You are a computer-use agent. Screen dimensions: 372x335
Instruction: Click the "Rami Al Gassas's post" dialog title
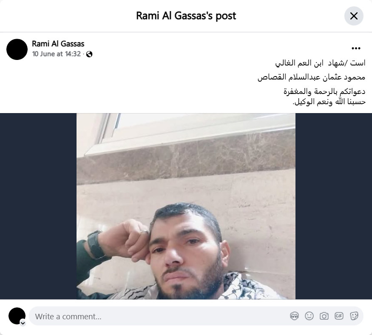point(186,16)
